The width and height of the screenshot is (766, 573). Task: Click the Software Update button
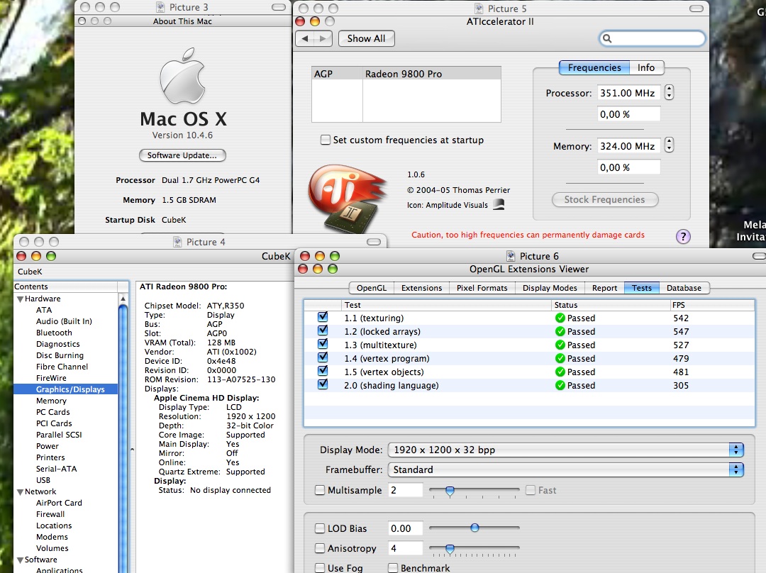182,155
